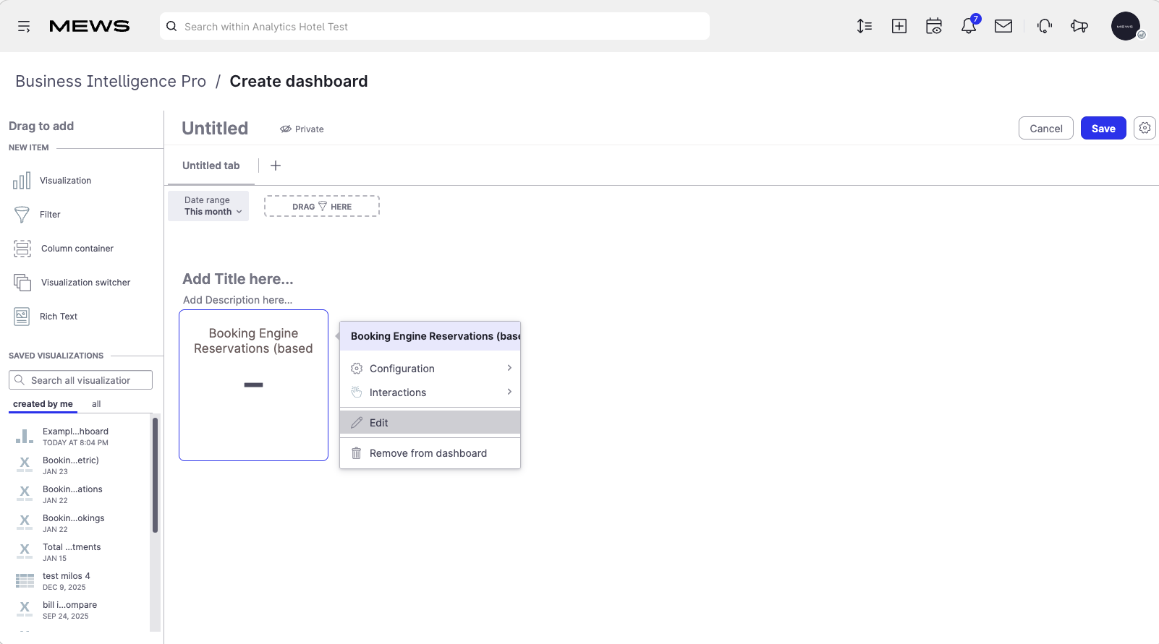Focus the Search within Analytics Hotel Test box
Image resolution: width=1159 pixels, height=644 pixels.
point(434,26)
